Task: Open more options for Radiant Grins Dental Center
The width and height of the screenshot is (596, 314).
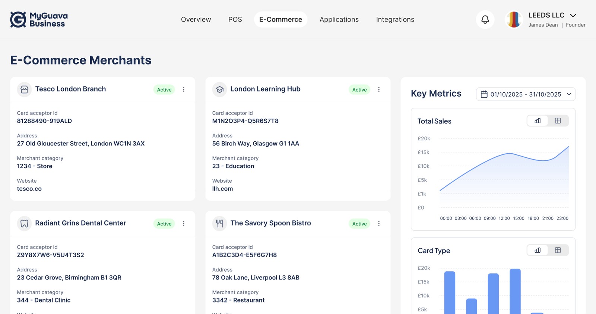Action: (x=184, y=224)
